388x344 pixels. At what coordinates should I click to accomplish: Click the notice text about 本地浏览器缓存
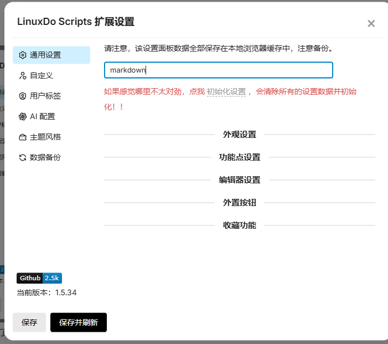pos(219,48)
